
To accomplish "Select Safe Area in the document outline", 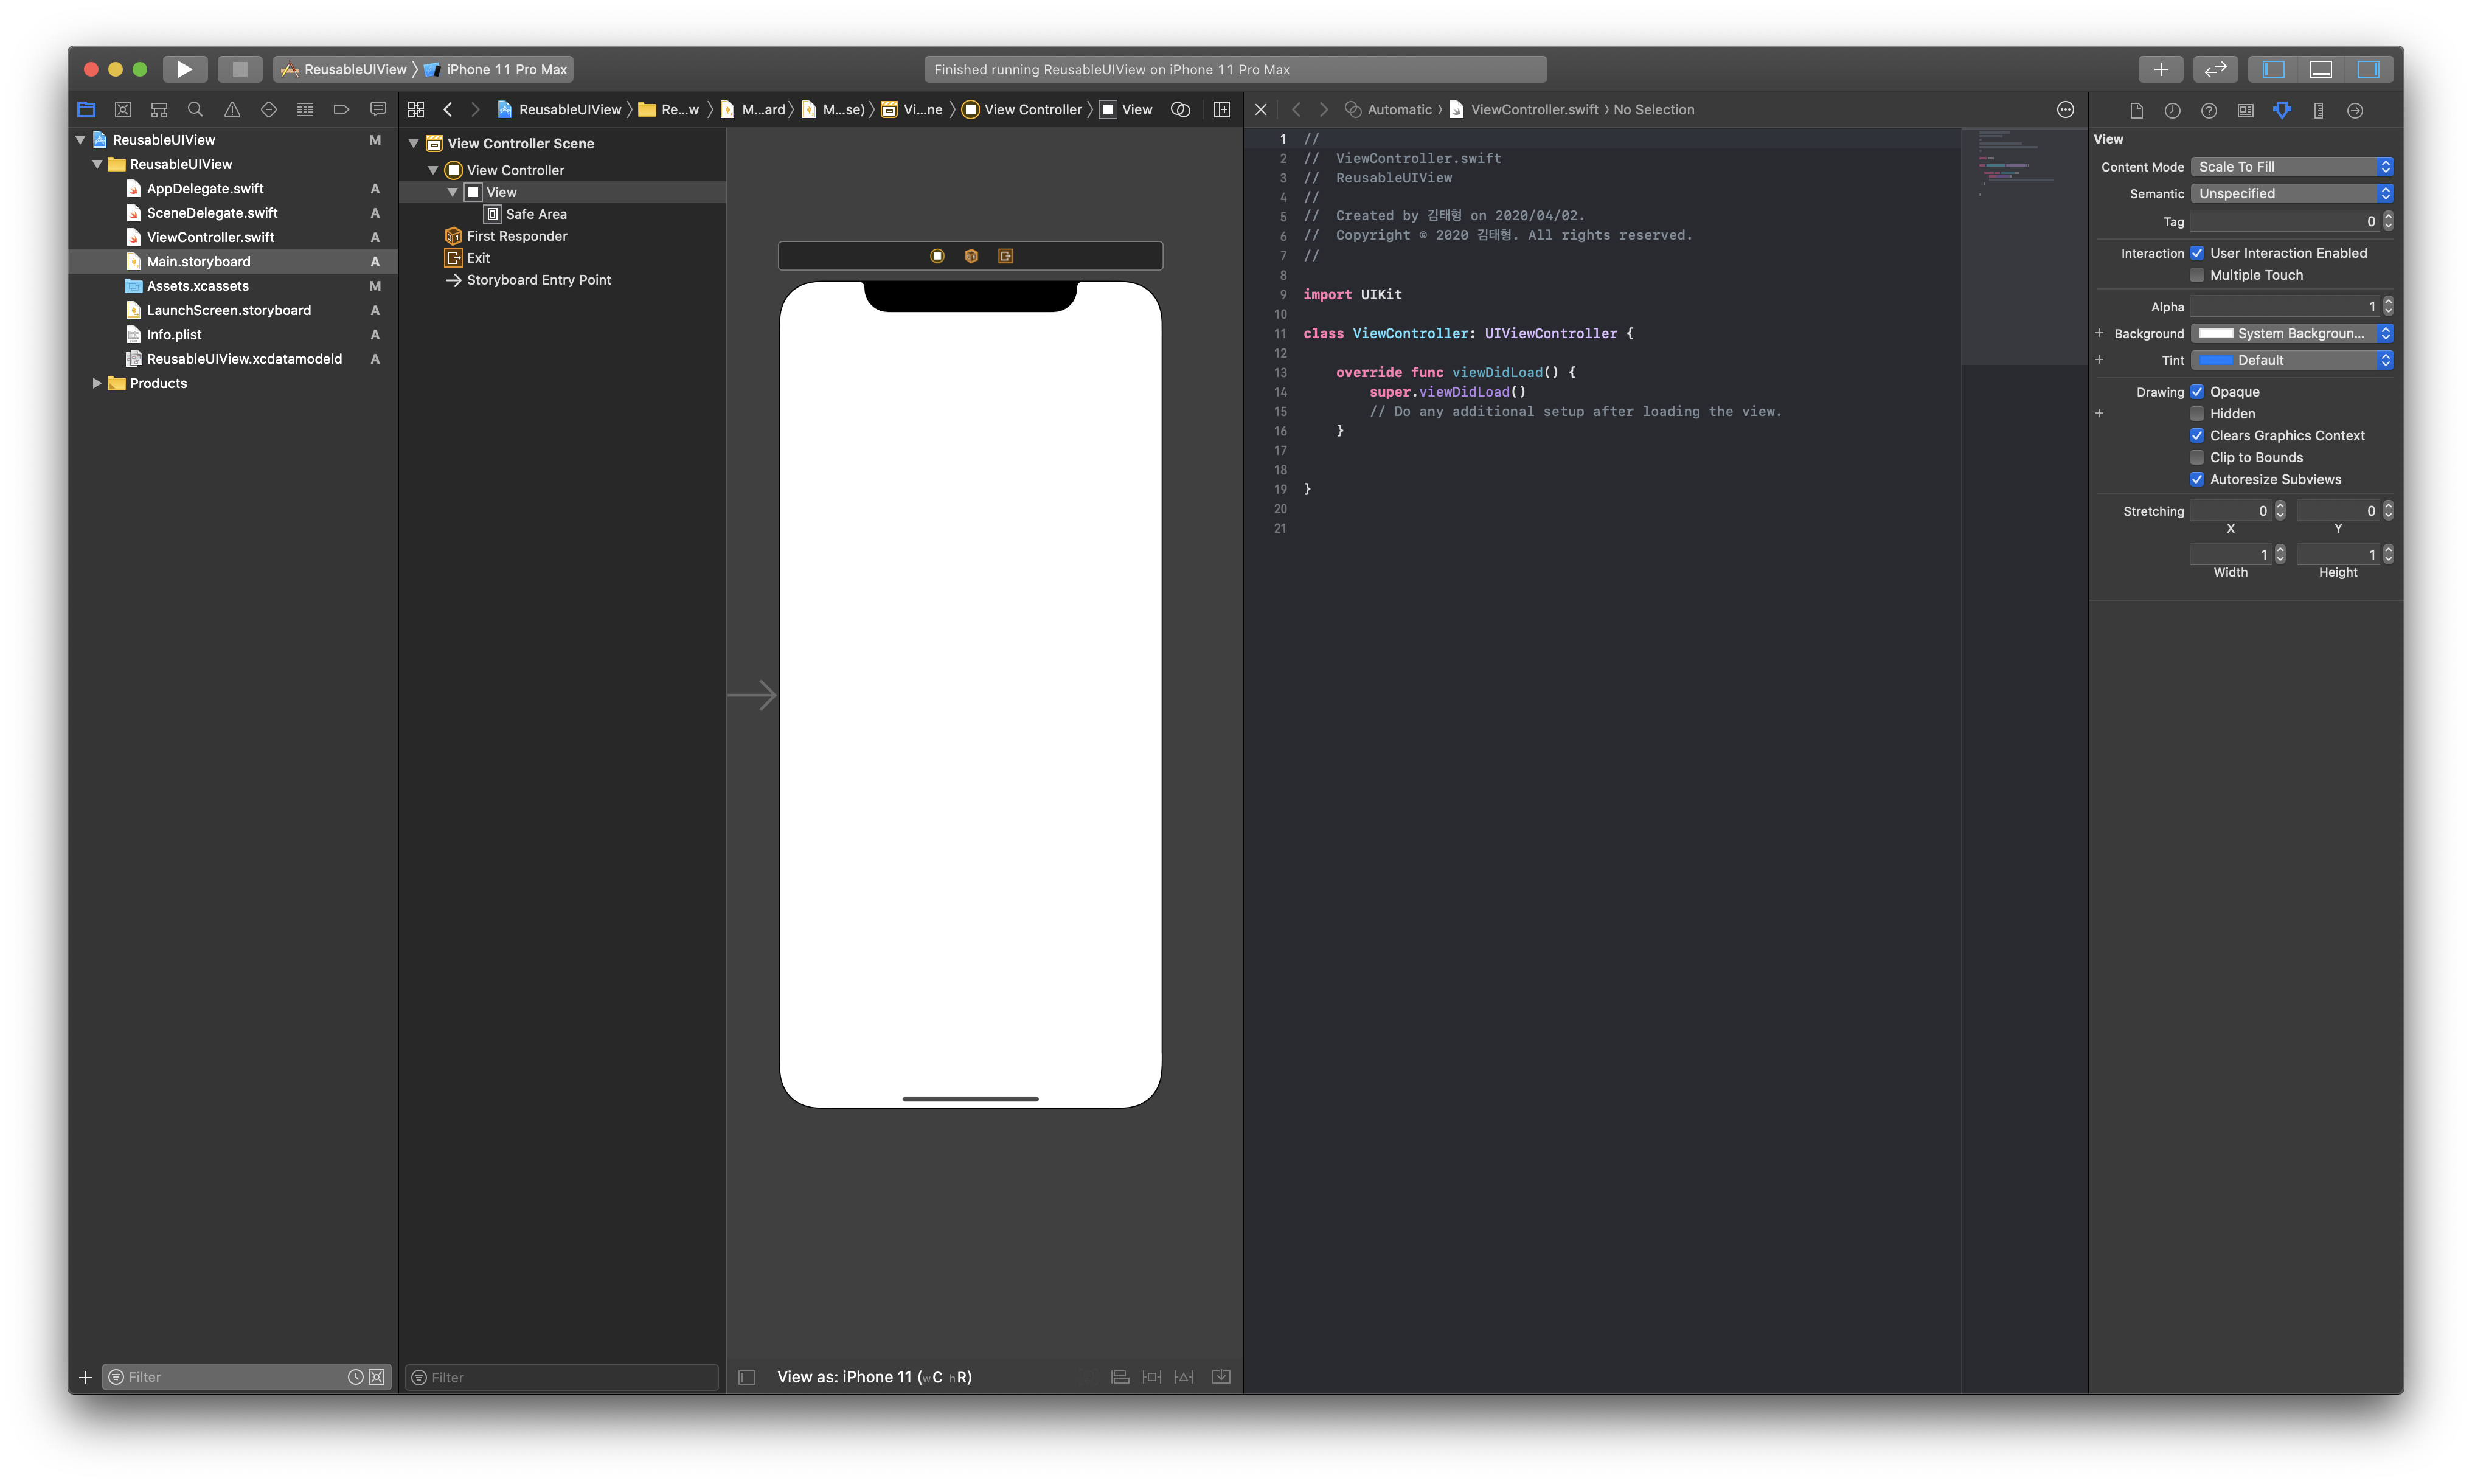I will pyautogui.click(x=536, y=214).
